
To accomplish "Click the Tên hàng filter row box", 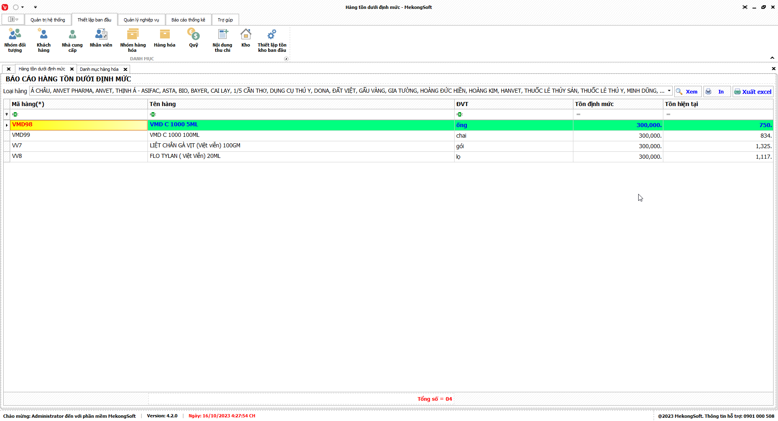I will point(301,115).
